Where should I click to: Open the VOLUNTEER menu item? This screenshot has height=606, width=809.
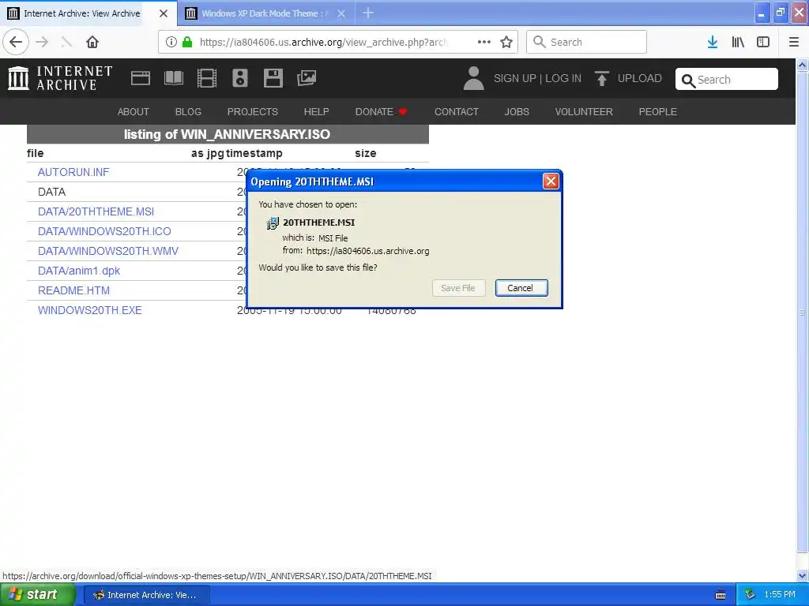pos(584,112)
